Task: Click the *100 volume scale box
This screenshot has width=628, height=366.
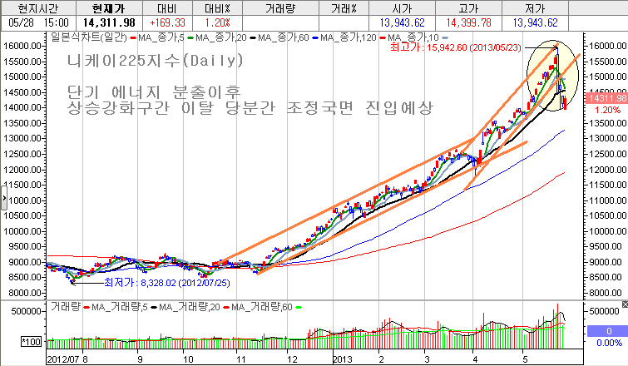Action: [x=32, y=342]
